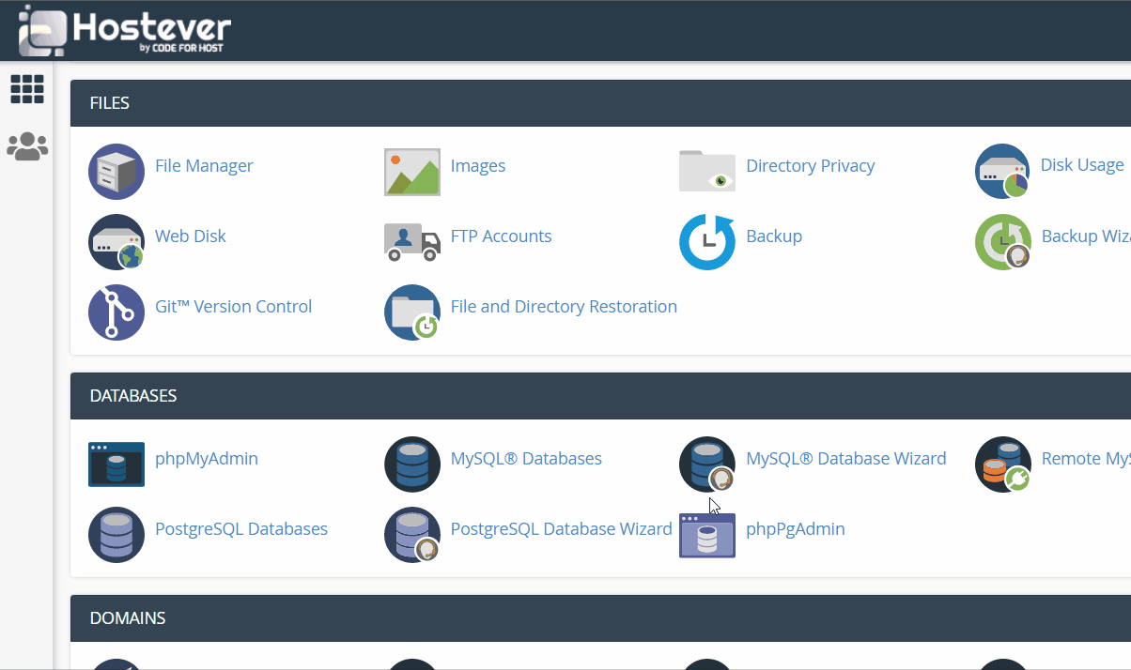Open the Backup clock icon
This screenshot has width=1131, height=670.
click(707, 242)
